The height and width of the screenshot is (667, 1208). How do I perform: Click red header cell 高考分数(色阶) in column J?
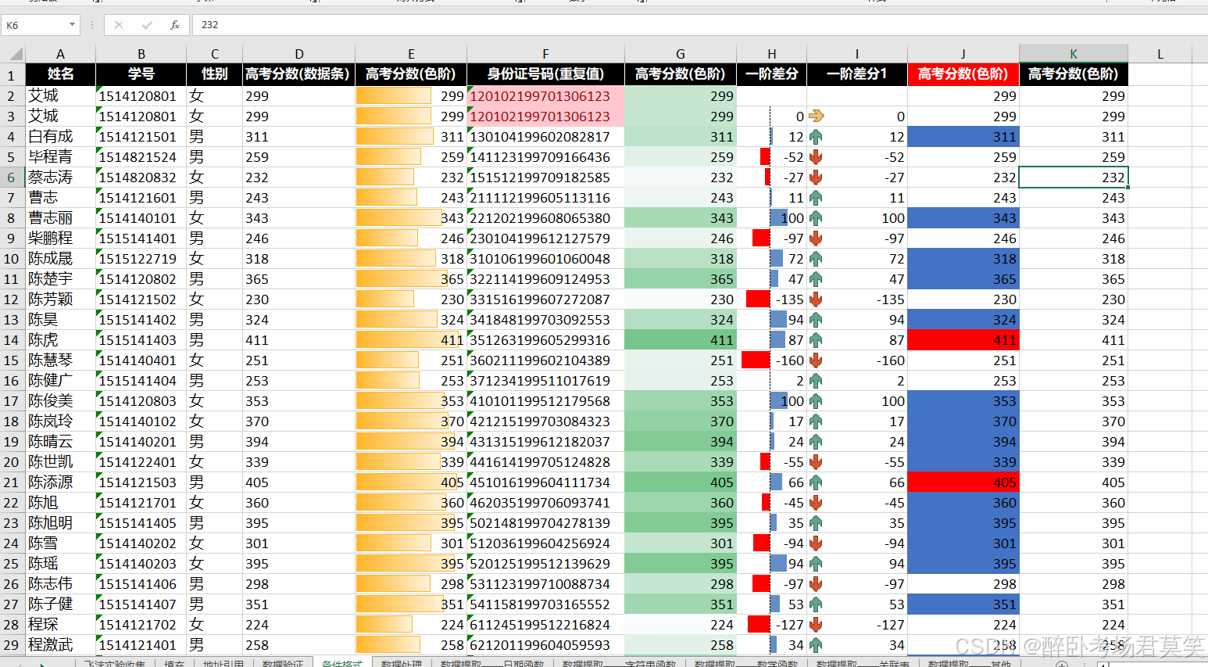963,74
